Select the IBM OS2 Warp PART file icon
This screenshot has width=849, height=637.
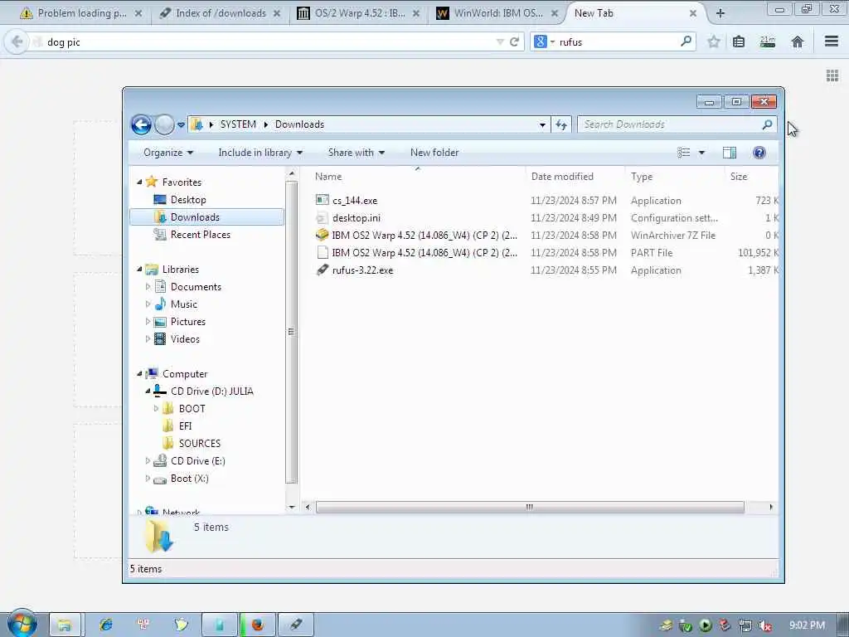coord(323,252)
